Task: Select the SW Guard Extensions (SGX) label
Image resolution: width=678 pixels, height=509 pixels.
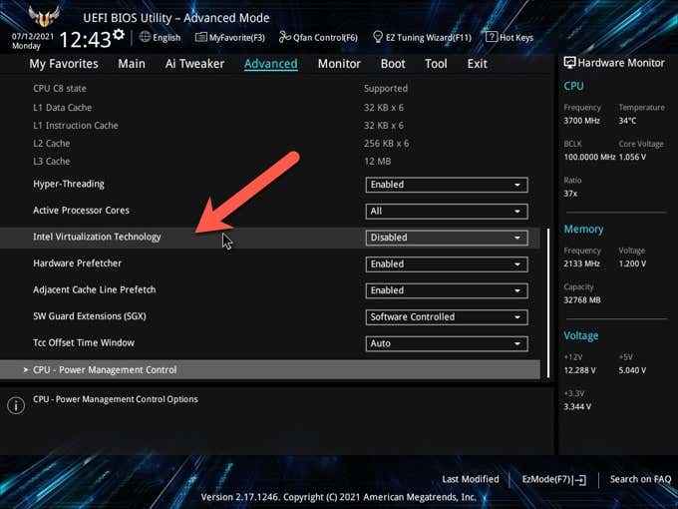Action: (x=90, y=316)
